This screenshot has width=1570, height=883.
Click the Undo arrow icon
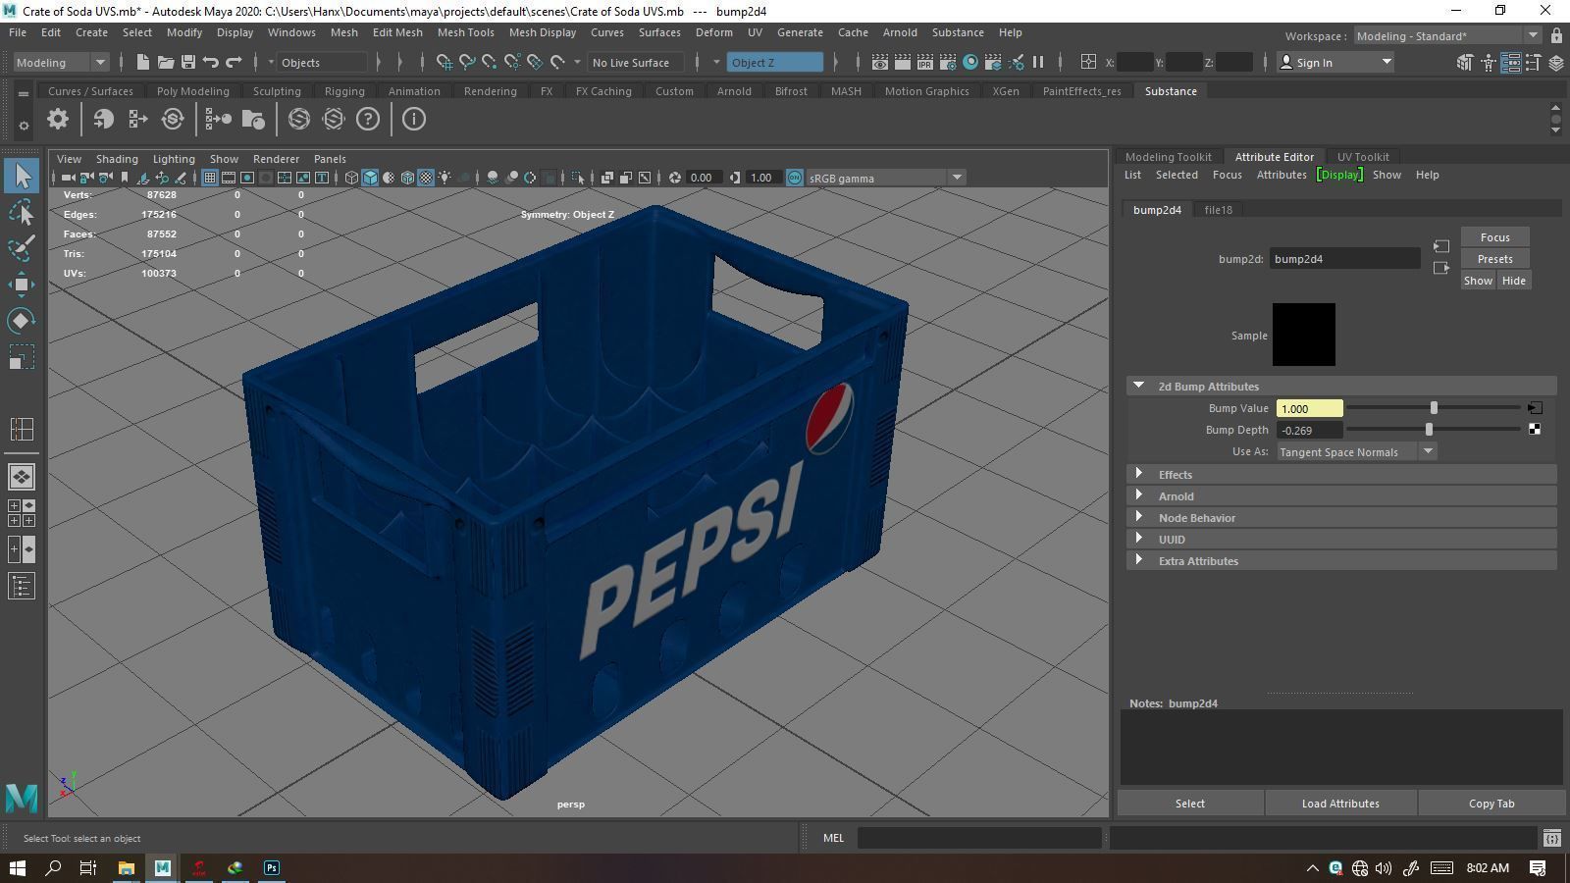pos(211,62)
